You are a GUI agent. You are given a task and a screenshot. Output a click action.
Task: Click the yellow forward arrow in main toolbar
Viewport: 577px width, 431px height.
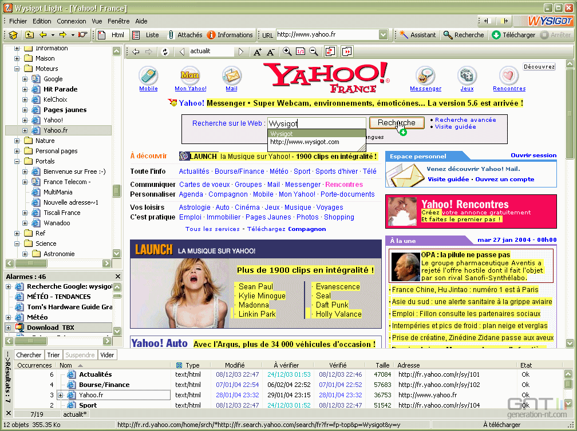[63, 35]
